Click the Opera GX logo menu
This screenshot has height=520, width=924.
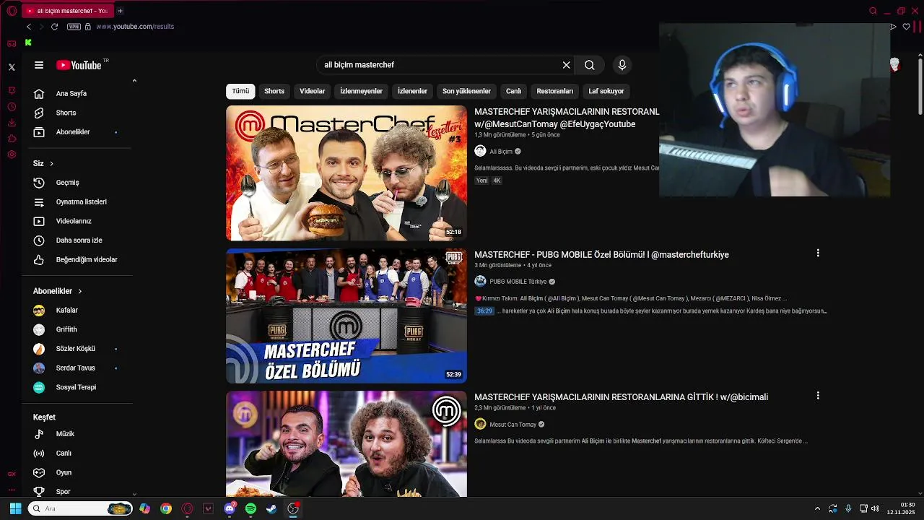coord(12,11)
